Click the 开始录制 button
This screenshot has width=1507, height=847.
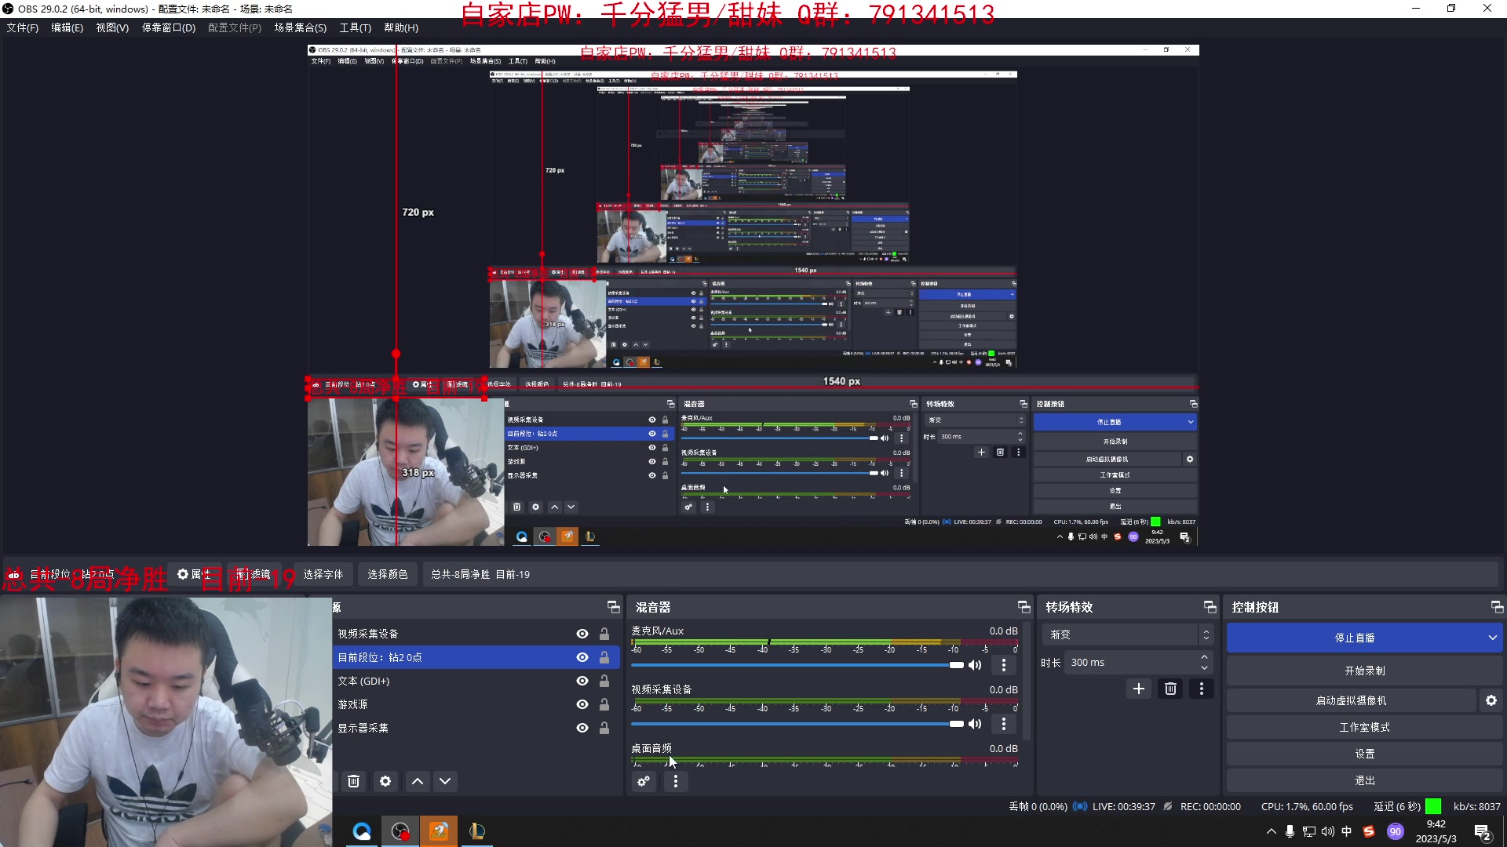(1365, 671)
